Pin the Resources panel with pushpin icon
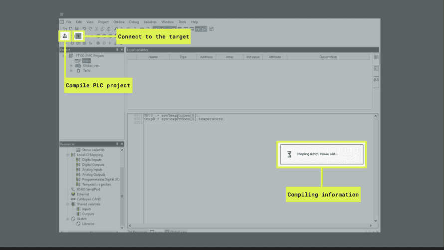Screen dimensions: 444x250 coord(117,144)
